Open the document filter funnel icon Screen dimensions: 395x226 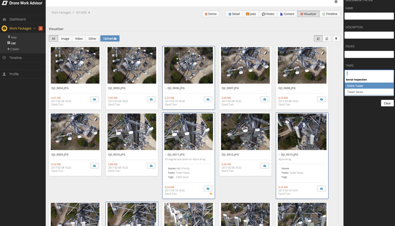click(336, 39)
